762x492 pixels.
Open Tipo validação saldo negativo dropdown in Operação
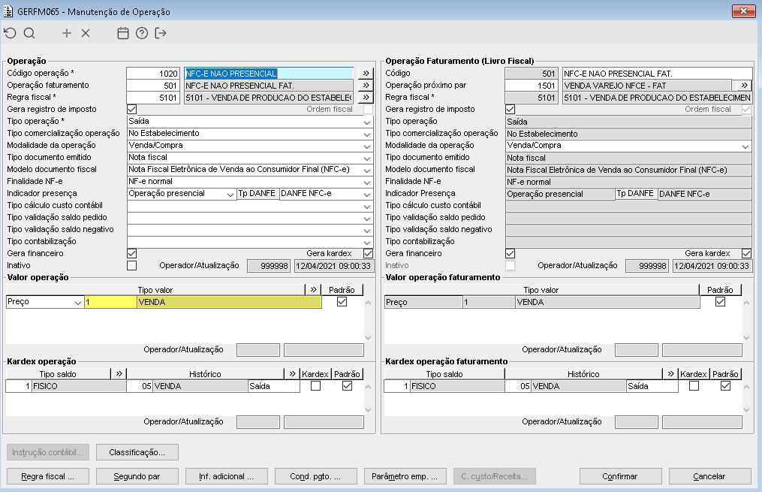click(367, 229)
